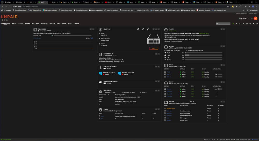259x141 pixels.
Task: Collapse the Parity tile with its chevron
Action: click(224, 29)
